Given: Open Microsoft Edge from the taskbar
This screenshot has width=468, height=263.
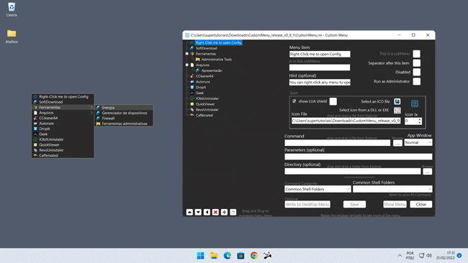Looking at the screenshot, I should (x=228, y=256).
